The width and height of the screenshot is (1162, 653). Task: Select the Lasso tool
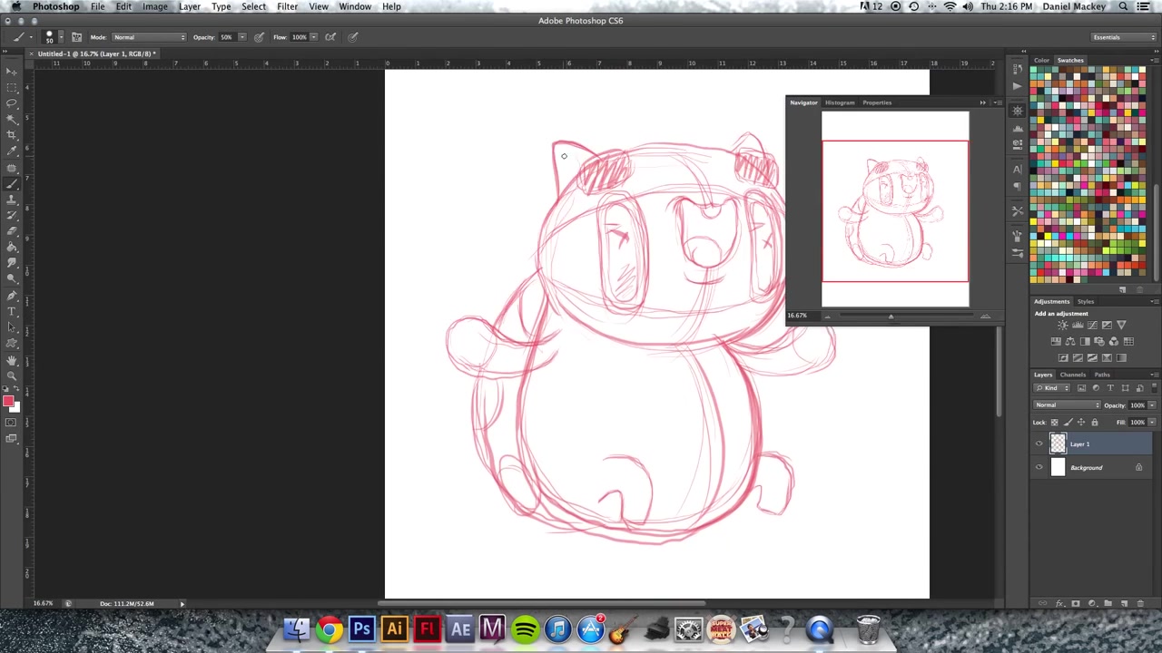click(x=12, y=102)
